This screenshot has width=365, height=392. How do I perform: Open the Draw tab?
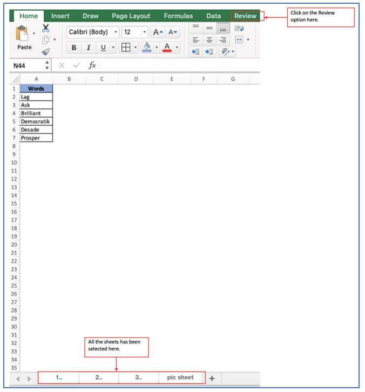tap(91, 16)
